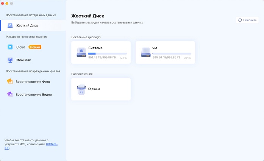This screenshot has height=161, width=264.
Task: Click the orange Новый badge
Action: (35, 47)
